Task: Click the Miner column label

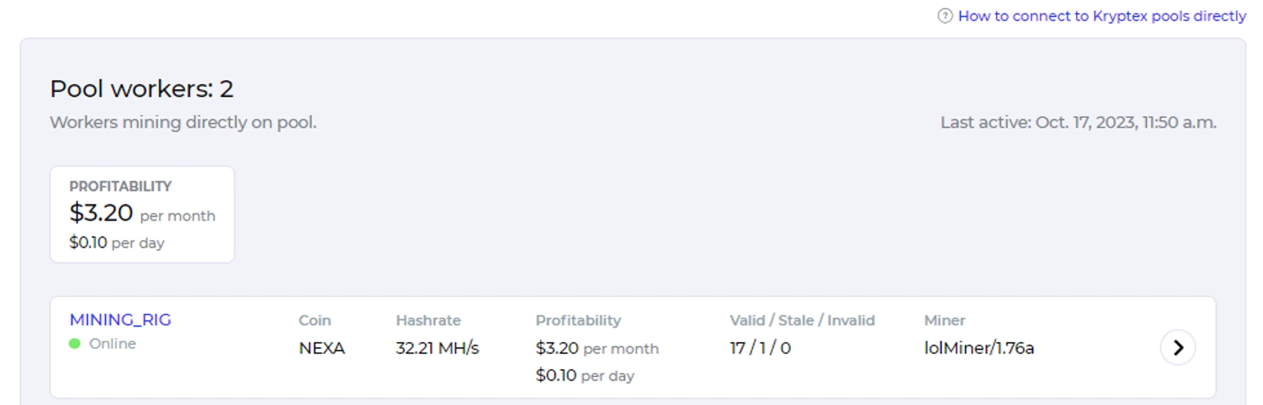Action: point(944,320)
